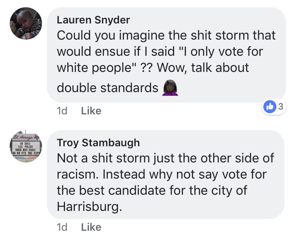
Task: Visit Troy Stambaugh's profile via his name
Action: click(98, 142)
